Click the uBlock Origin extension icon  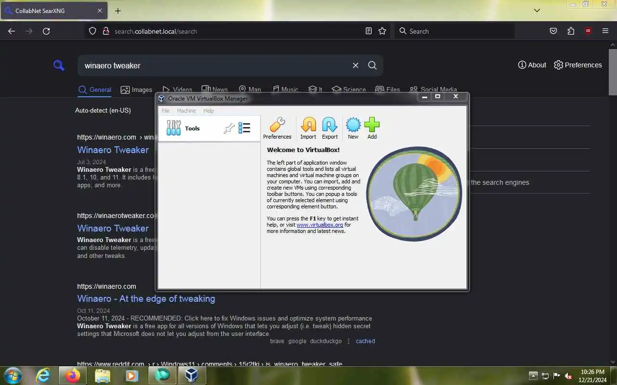pos(588,31)
